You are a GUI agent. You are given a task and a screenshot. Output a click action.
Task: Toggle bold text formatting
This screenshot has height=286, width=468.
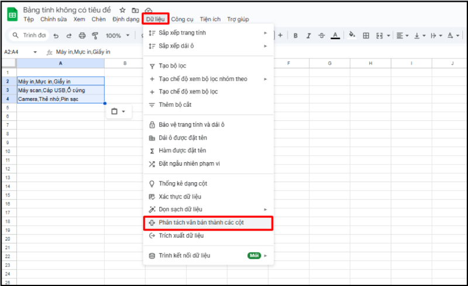coord(295,36)
